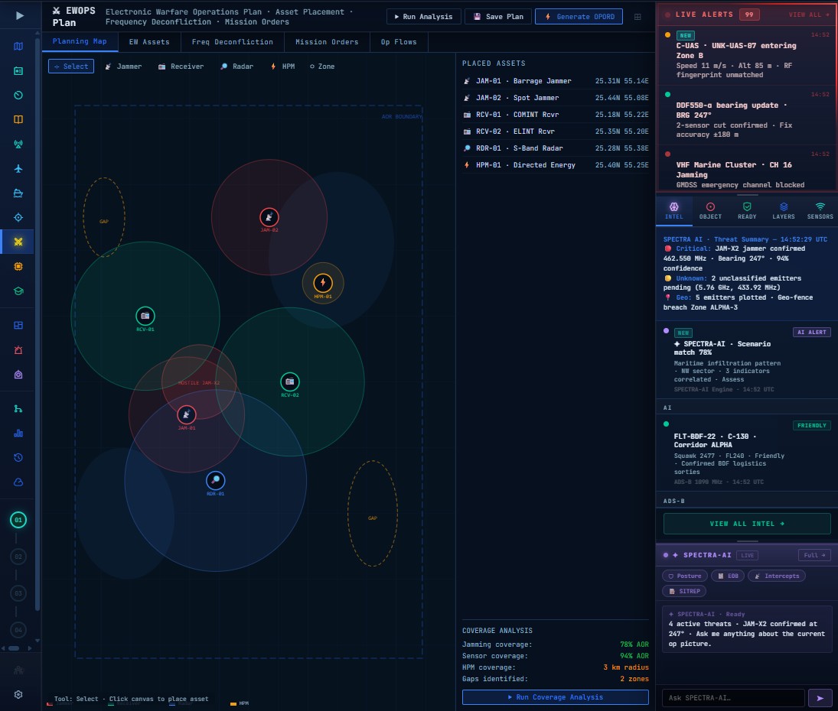This screenshot has height=711, width=838.
Task: Open Freq Deconfliction tab
Action: coord(233,41)
